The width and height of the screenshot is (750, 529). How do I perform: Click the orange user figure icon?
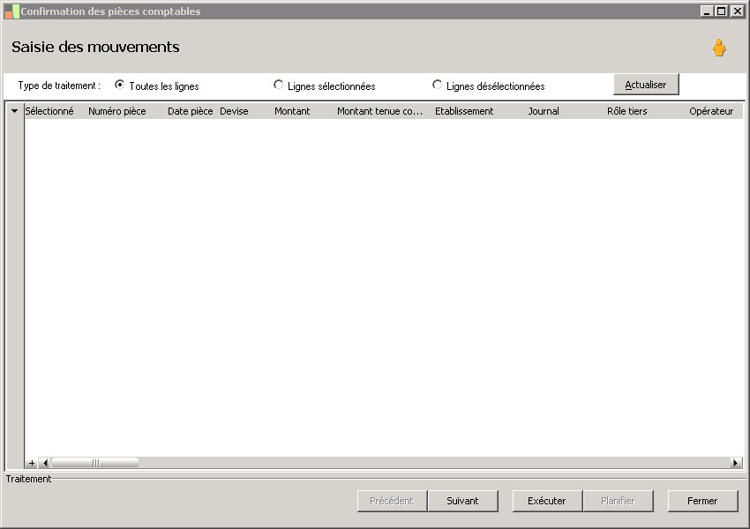click(718, 48)
